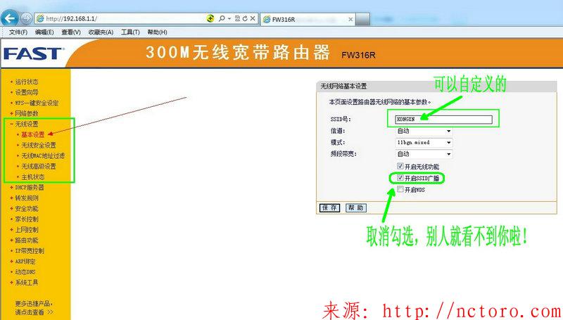Expand 系统工具 in sidebar
This screenshot has width=563, height=320.
coord(27,283)
